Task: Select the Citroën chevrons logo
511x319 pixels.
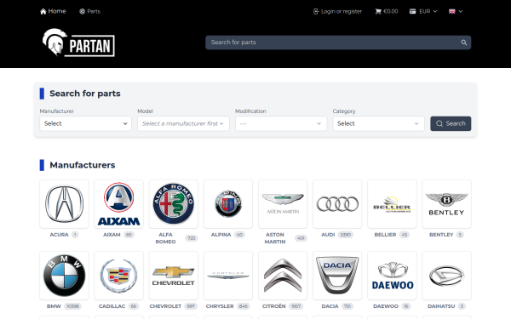Action: (x=283, y=276)
